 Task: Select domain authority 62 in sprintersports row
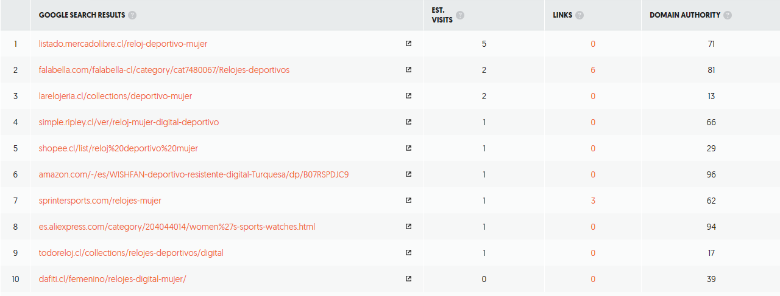coord(711,201)
